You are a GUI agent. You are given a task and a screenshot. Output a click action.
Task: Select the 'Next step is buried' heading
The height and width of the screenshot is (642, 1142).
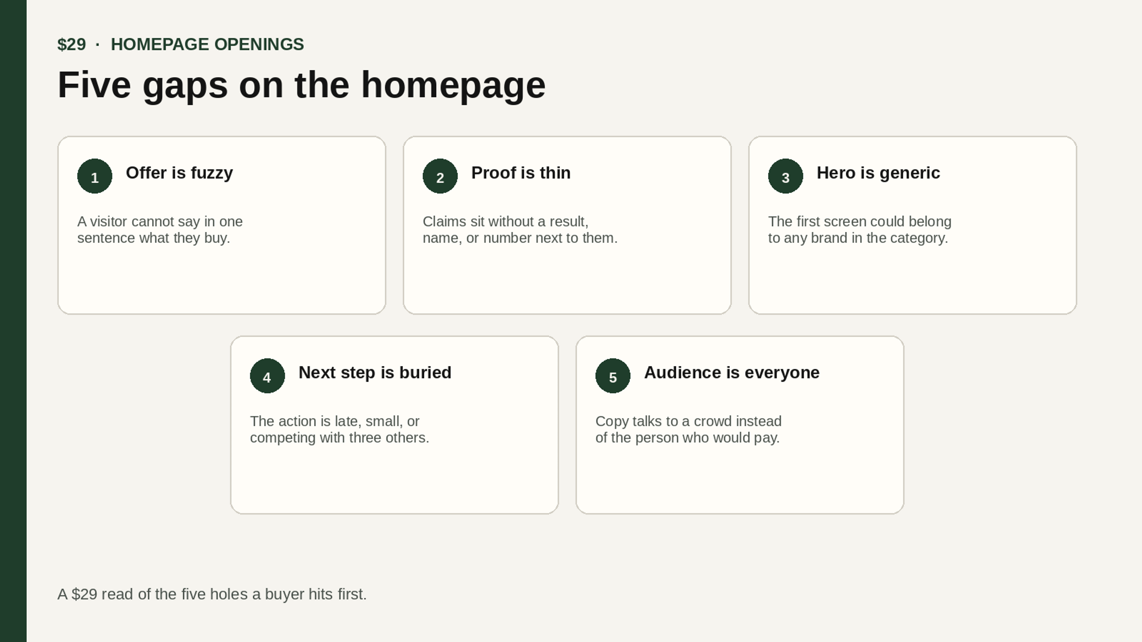click(375, 373)
